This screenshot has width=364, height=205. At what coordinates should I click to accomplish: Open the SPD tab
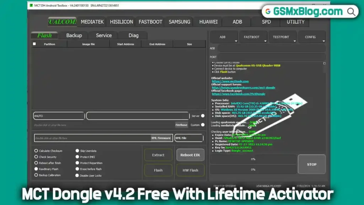point(266,22)
